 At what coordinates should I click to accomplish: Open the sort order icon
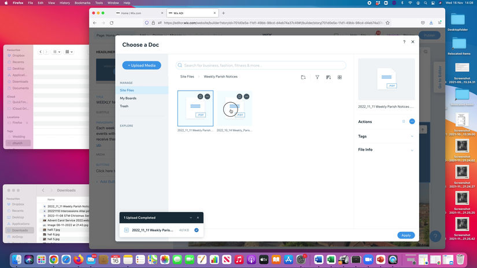[328, 77]
